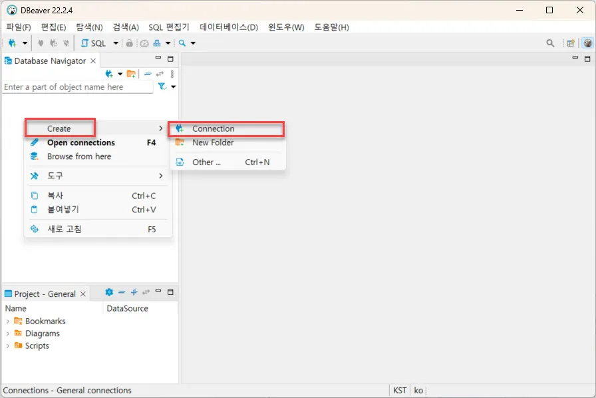
Task: Open the SQL editor dropdown arrow
Action: 116,43
